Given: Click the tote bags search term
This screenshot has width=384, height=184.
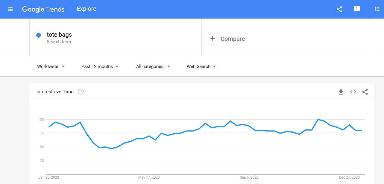Looking at the screenshot, I should [59, 35].
